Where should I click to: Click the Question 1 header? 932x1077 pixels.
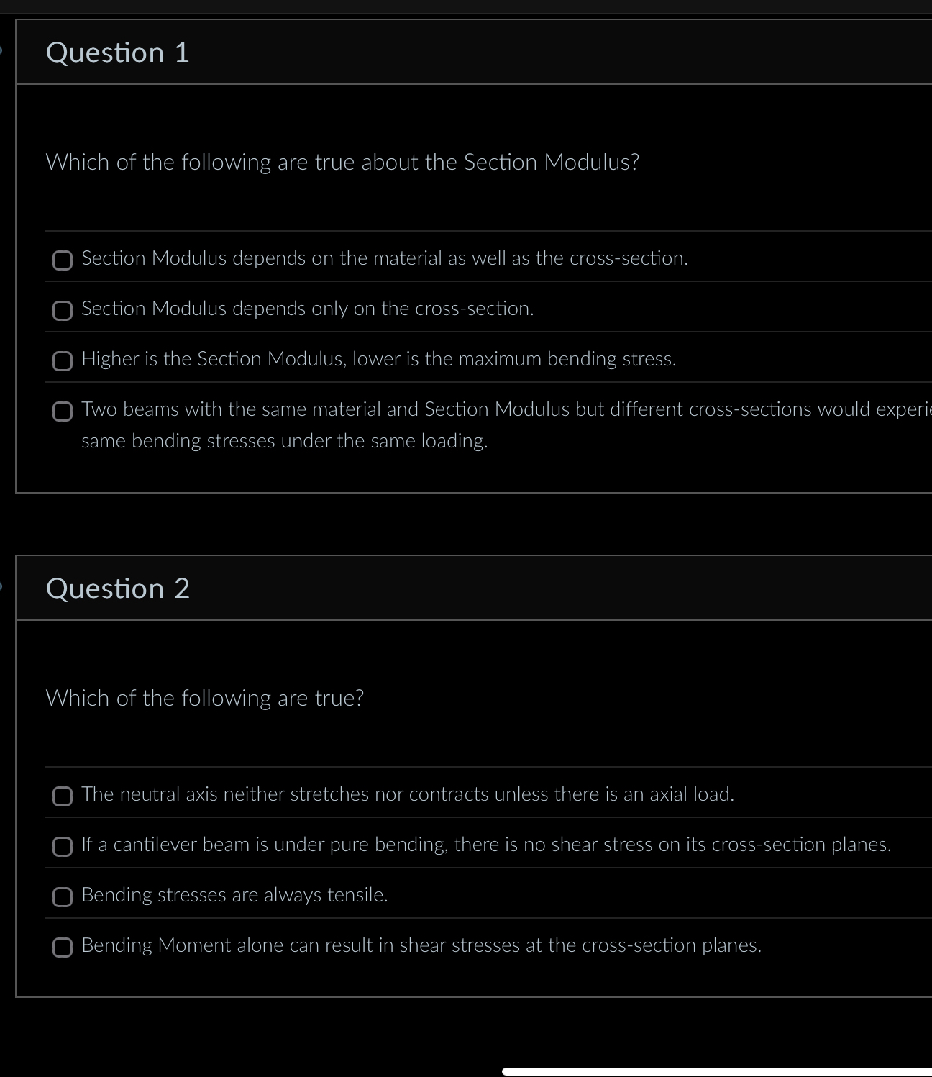tap(117, 52)
